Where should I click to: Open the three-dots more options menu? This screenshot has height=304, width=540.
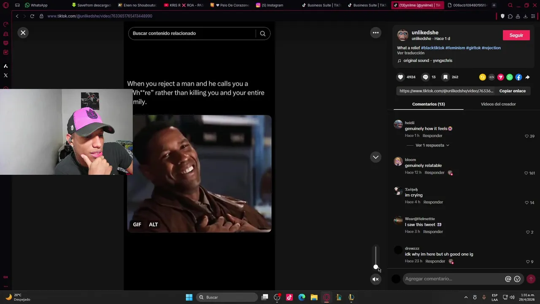pyautogui.click(x=375, y=33)
